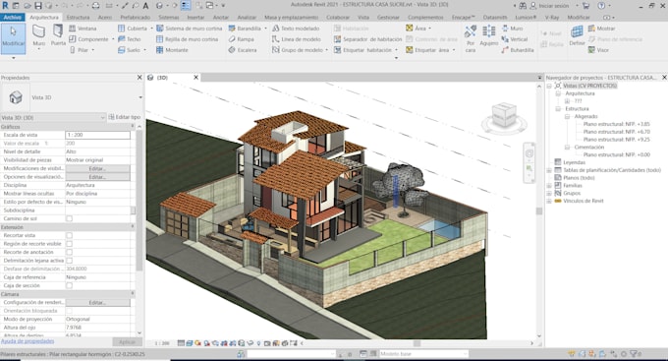The height and width of the screenshot is (361, 668).
Task: Click Editar for Opciones de visualización
Action: tap(97, 177)
